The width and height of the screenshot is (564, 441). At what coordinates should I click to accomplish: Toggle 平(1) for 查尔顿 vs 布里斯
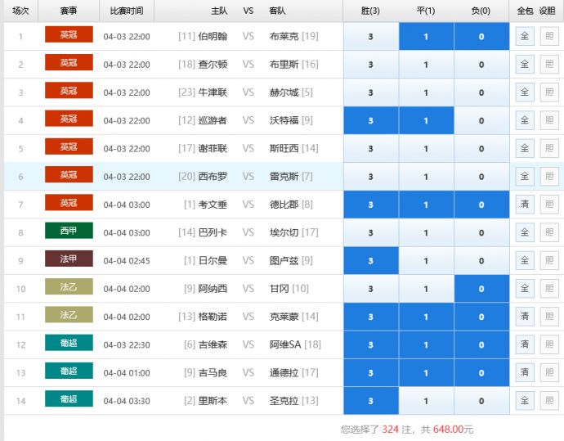pos(426,65)
